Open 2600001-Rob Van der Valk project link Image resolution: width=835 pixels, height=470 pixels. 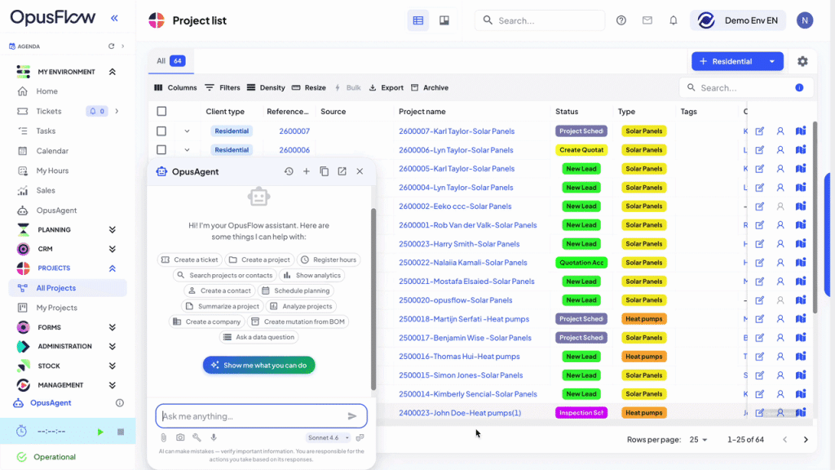pos(467,225)
